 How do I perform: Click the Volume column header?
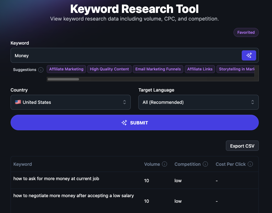pyautogui.click(x=152, y=164)
